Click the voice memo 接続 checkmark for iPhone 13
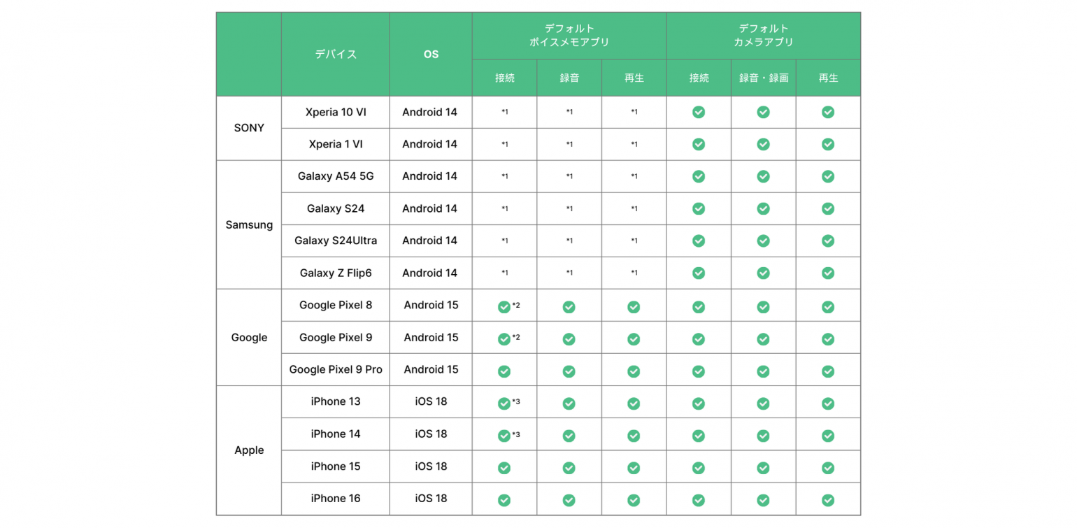Viewport: 1077px width, 528px height. (x=504, y=404)
